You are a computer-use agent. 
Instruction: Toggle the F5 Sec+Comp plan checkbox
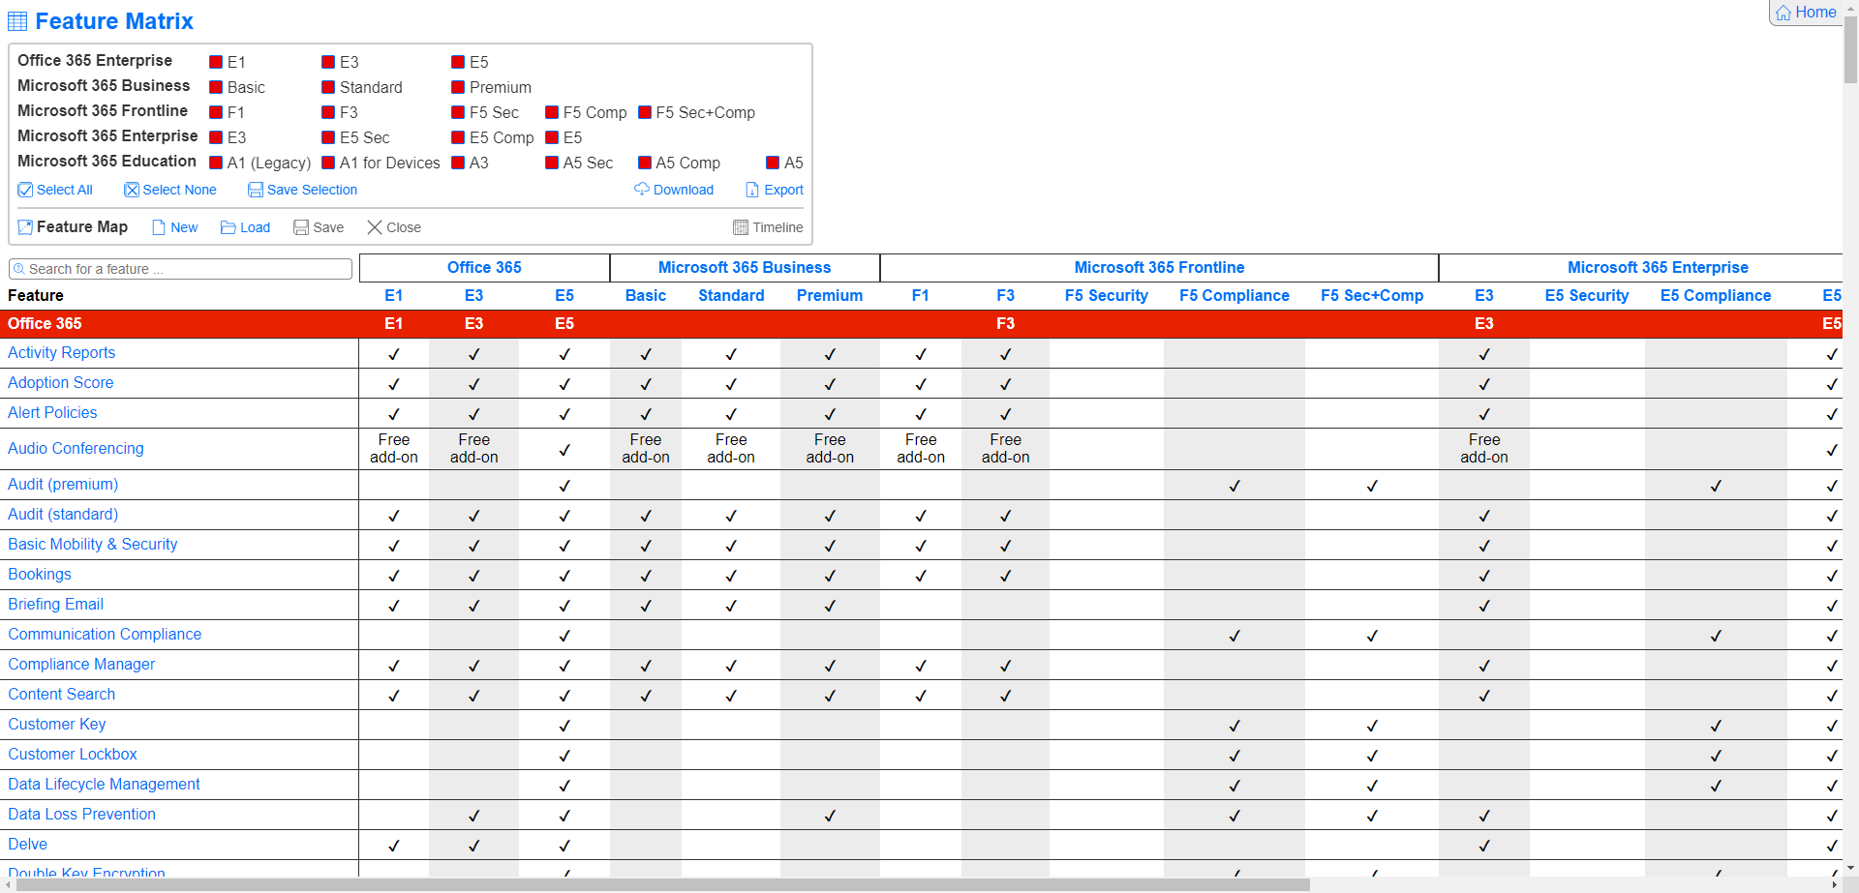[645, 112]
